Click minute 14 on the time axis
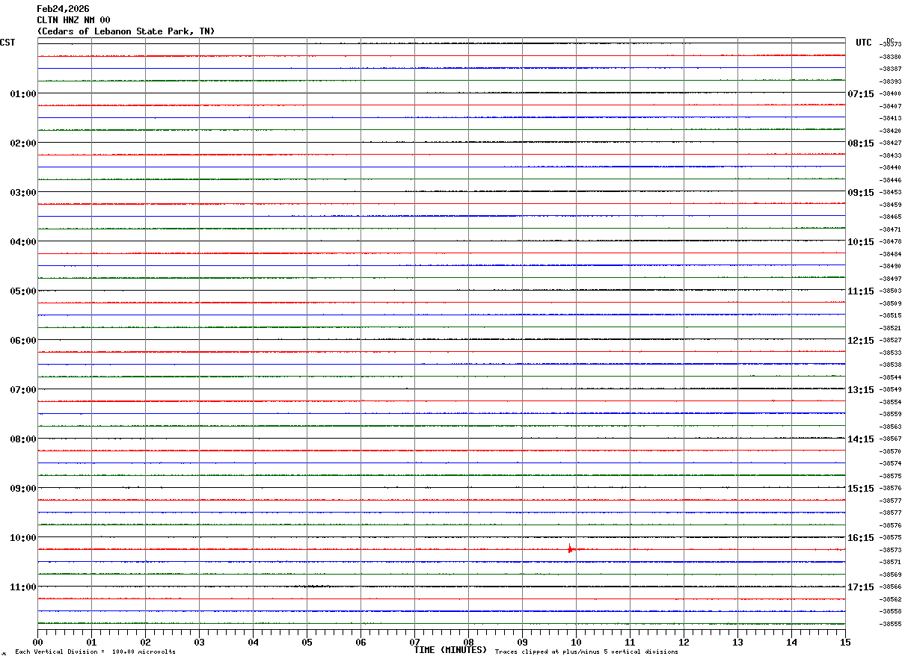The image size is (905, 662). (x=791, y=642)
